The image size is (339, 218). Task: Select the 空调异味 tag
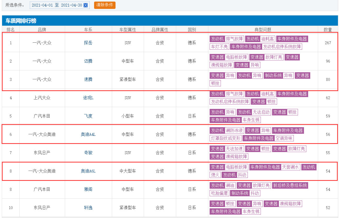tap(284, 138)
